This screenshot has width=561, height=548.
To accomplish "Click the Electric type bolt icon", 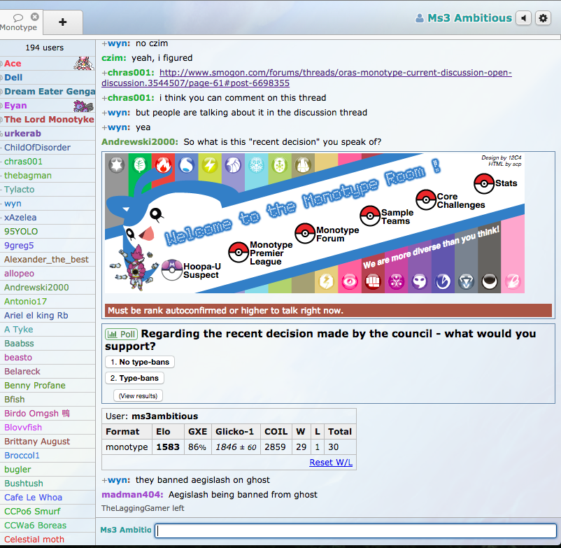I will [x=210, y=165].
